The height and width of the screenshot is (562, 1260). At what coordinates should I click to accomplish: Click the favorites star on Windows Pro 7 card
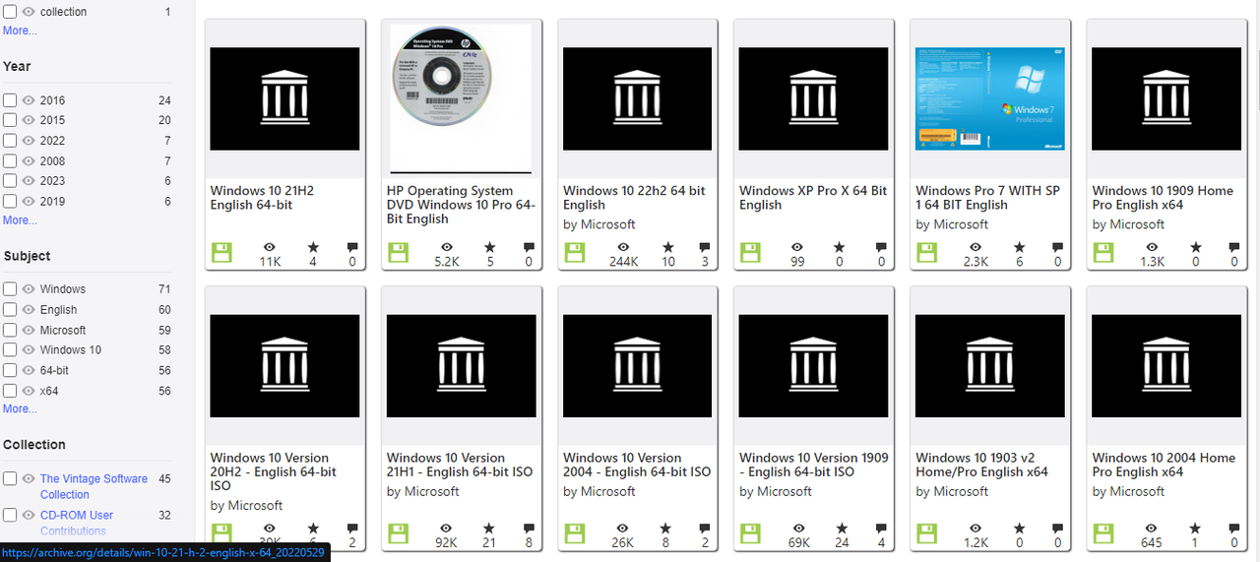(1018, 248)
